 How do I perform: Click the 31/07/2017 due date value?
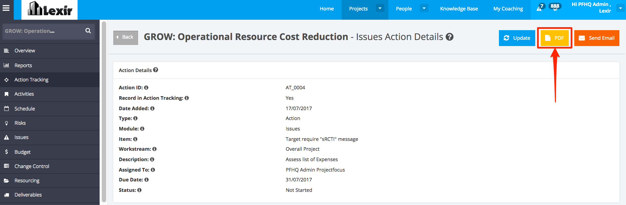click(x=299, y=180)
